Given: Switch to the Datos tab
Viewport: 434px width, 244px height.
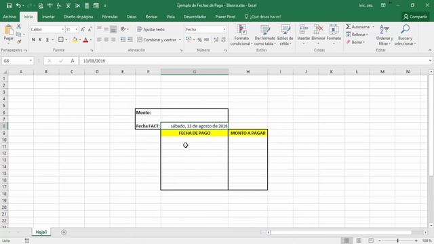Looking at the screenshot, I should pyautogui.click(x=132, y=17).
